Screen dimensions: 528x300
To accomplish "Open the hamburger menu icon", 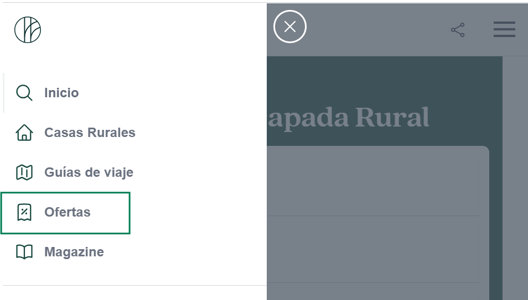I will click(x=504, y=29).
